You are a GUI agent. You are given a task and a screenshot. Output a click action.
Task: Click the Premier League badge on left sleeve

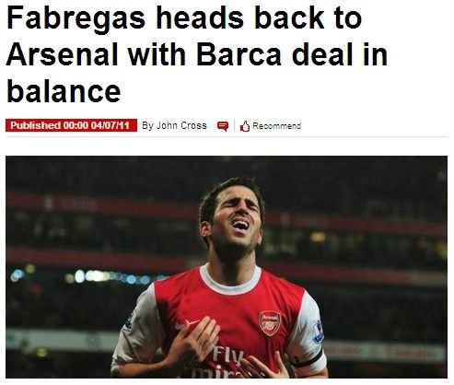(129, 322)
